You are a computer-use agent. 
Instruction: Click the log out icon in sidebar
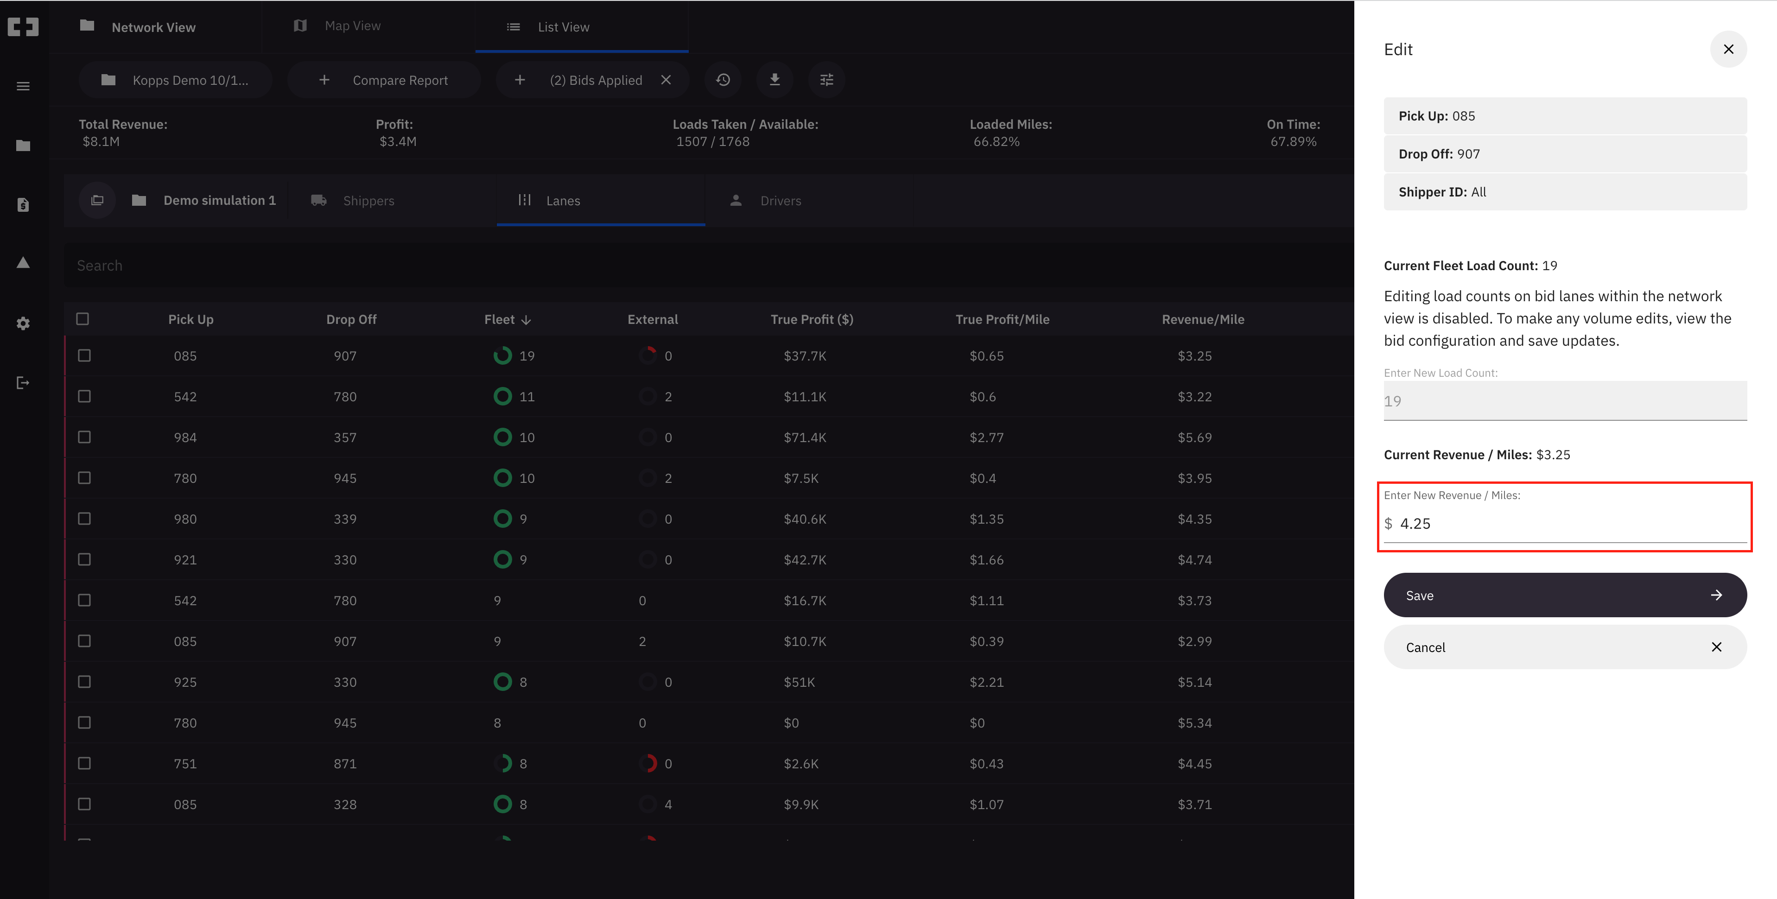[23, 382]
